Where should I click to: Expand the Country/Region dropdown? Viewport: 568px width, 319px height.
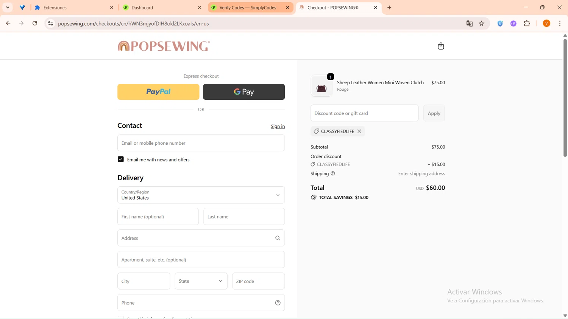point(201,195)
